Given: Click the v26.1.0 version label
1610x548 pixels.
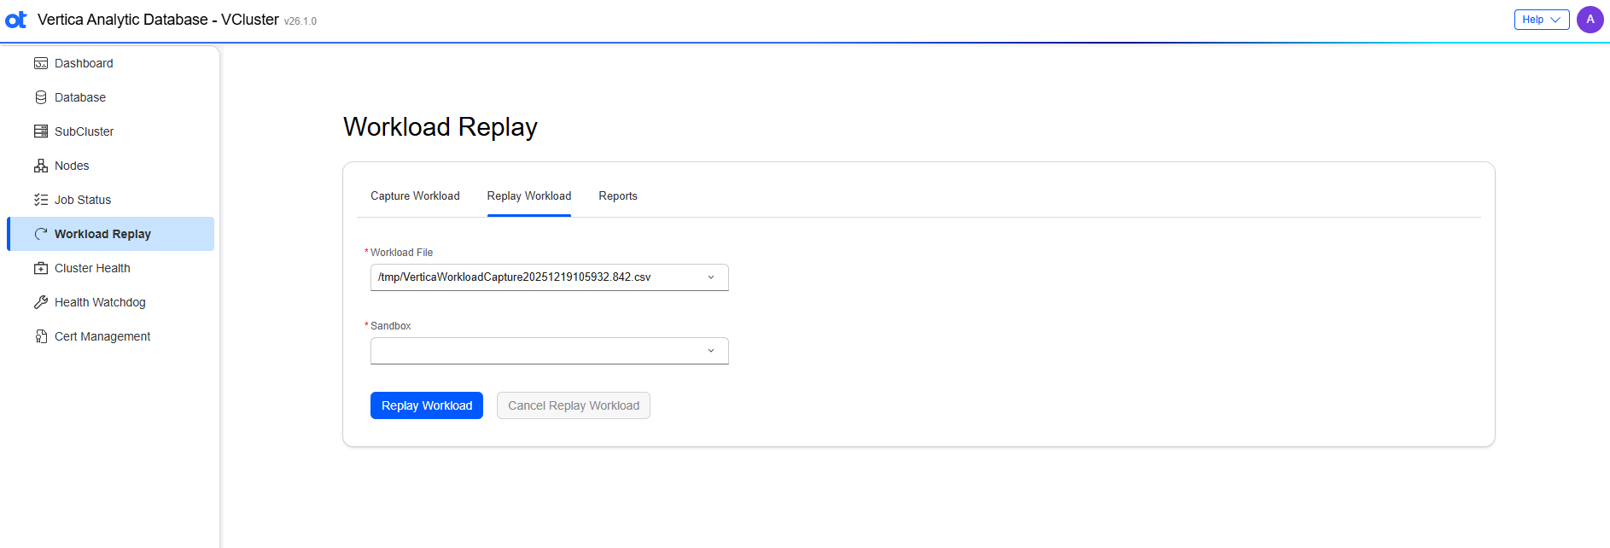Looking at the screenshot, I should tap(300, 21).
